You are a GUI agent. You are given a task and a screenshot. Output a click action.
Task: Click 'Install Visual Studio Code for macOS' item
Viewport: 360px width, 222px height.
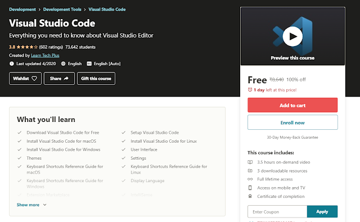tap(61, 141)
